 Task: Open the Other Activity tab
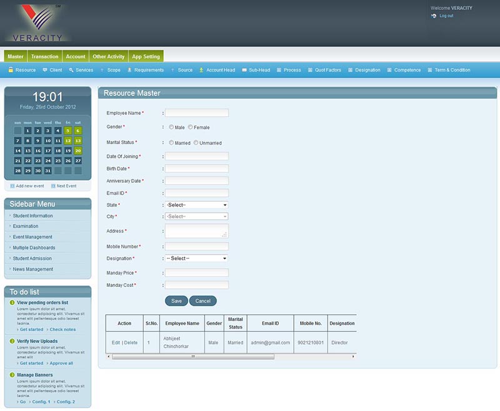point(108,56)
